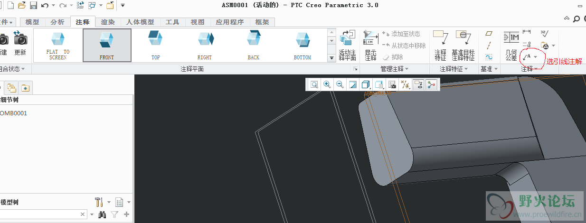Click the wave datum icon in 基准 group

coord(489,57)
